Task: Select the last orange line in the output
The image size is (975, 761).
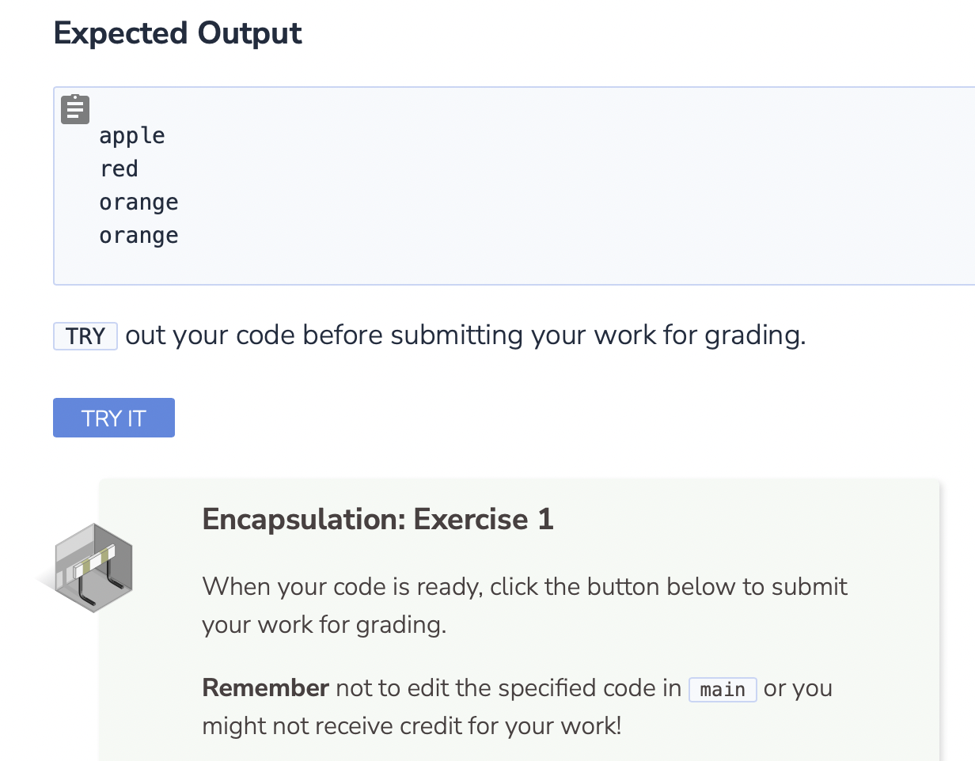Action: pyautogui.click(x=138, y=235)
